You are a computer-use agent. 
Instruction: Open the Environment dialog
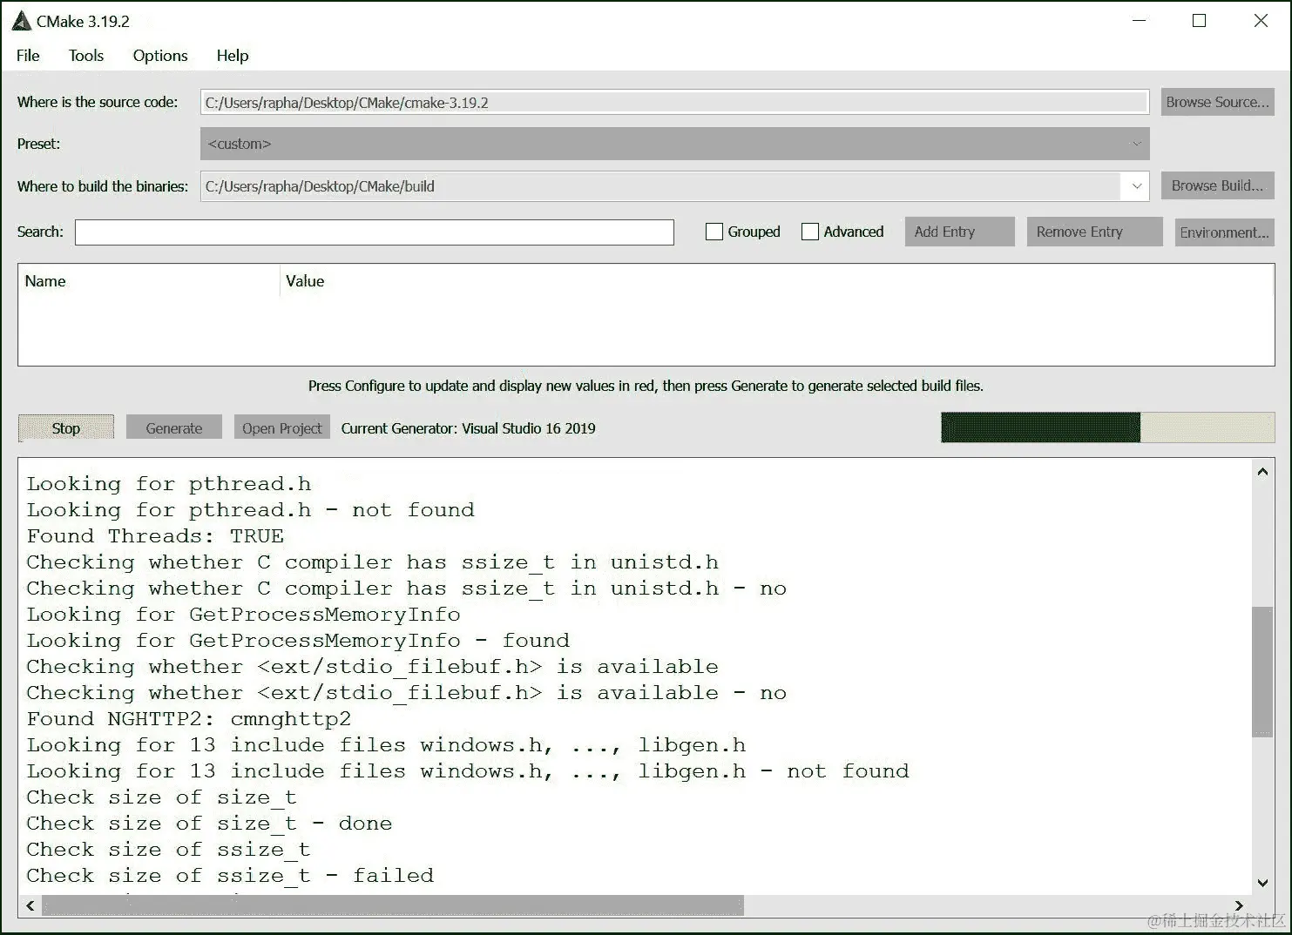pyautogui.click(x=1223, y=232)
